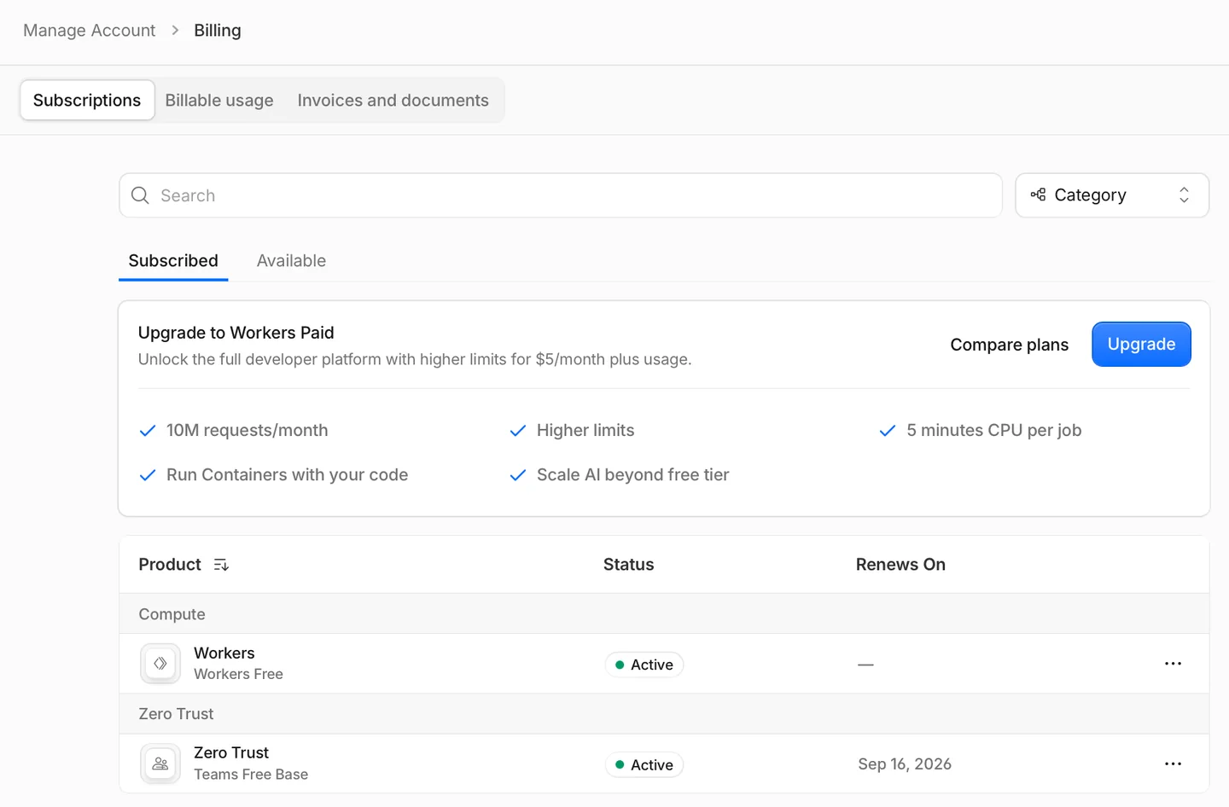Screen dimensions: 1229x807
Task: Click the Workers Free plan label
Action: click(238, 674)
